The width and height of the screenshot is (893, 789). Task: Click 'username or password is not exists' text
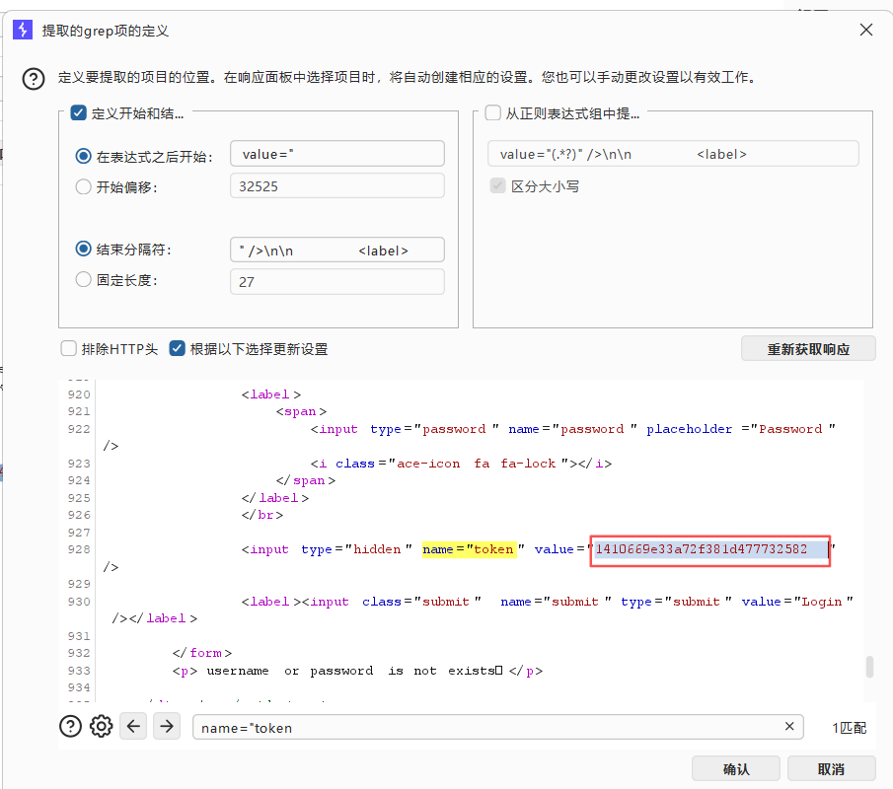click(x=354, y=671)
